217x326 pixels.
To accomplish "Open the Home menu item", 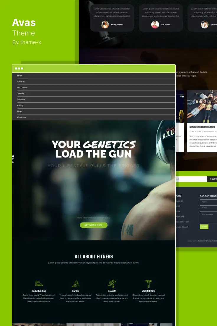I will coord(20,76).
